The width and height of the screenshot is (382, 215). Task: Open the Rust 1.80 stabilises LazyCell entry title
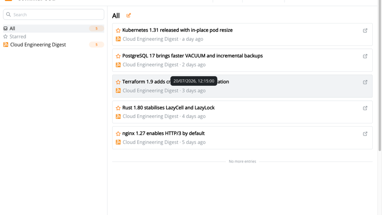click(x=168, y=108)
